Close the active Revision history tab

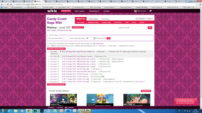click(43, 1)
